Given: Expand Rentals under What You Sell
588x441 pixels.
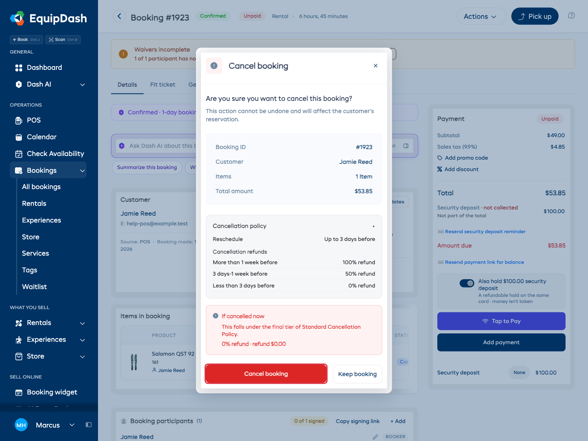Looking at the screenshot, I should coord(82,323).
